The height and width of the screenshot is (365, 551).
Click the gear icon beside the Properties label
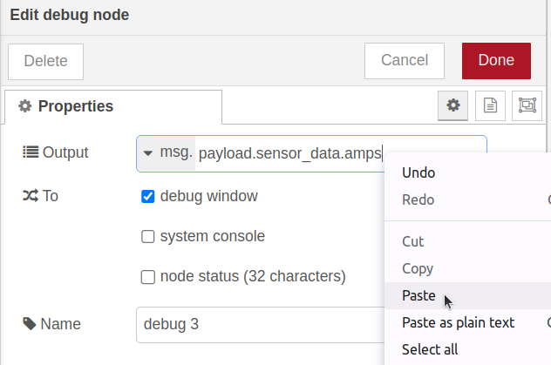(25, 106)
